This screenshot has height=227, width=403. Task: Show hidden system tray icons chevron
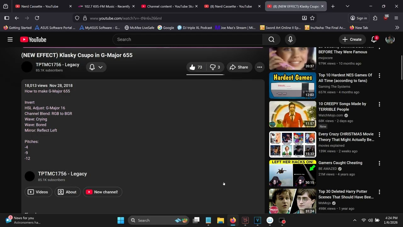[x=355, y=220]
